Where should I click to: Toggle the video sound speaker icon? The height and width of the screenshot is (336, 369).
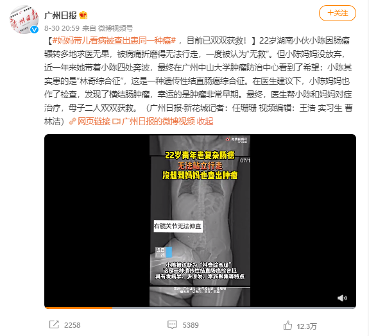click(342, 298)
